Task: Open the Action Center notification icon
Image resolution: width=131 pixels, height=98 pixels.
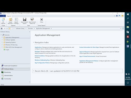Action: pos(128,83)
